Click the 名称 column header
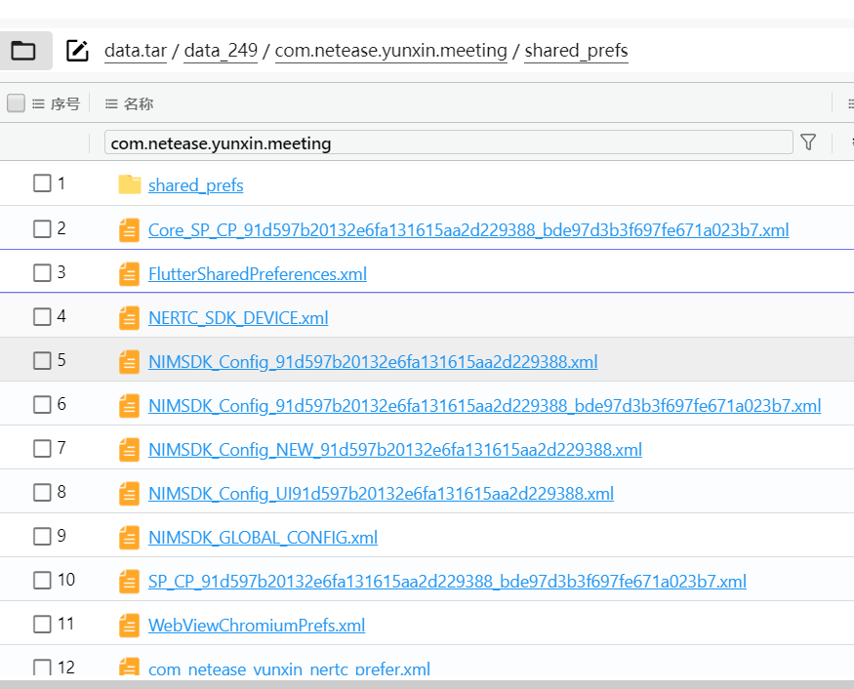This screenshot has width=854, height=689. click(139, 103)
